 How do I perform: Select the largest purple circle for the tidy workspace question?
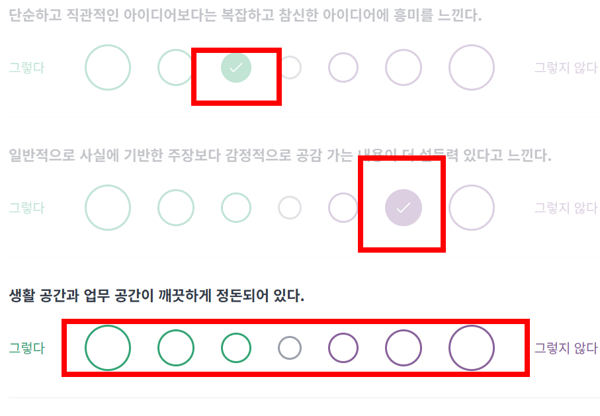point(471,347)
